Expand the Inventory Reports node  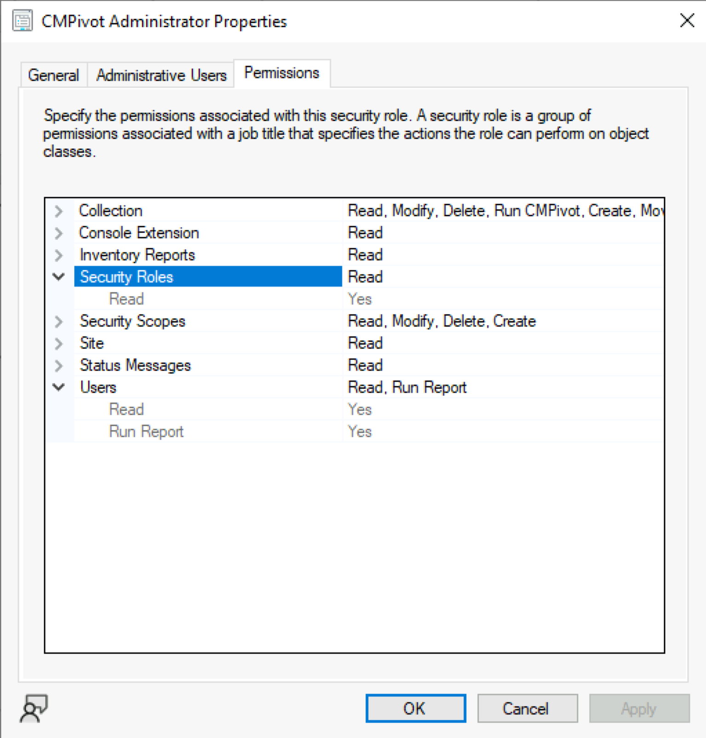coord(58,255)
